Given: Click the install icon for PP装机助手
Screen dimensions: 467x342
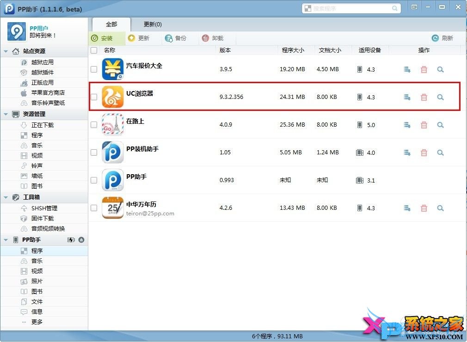Looking at the screenshot, I should pos(407,153).
